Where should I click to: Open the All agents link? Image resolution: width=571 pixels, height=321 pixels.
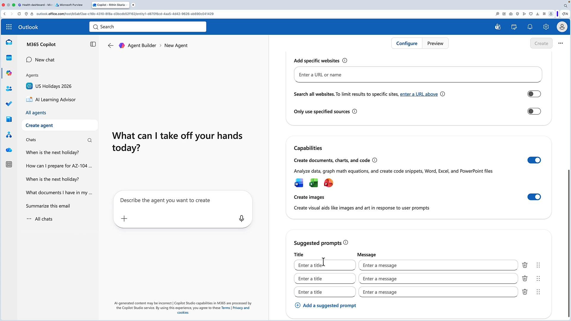[x=36, y=113]
